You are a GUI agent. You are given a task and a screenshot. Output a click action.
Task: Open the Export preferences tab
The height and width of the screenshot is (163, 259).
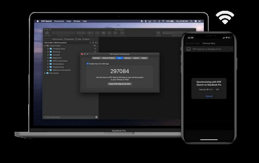[136, 58]
